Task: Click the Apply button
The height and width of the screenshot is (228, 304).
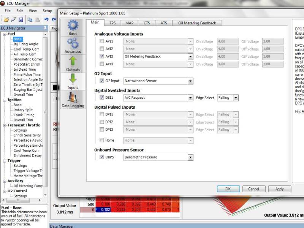Action: [279, 189]
